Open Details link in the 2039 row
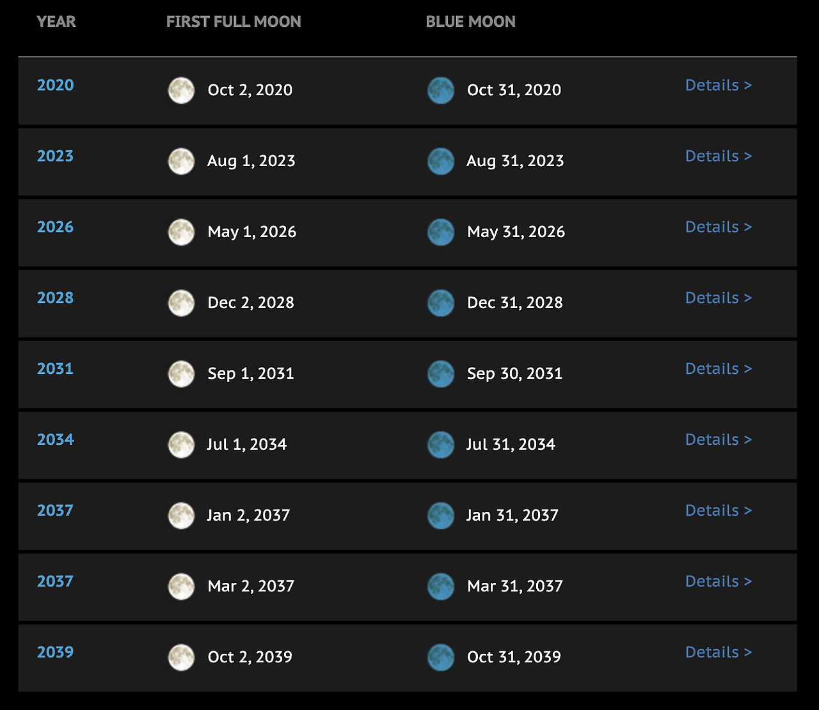 coord(718,652)
